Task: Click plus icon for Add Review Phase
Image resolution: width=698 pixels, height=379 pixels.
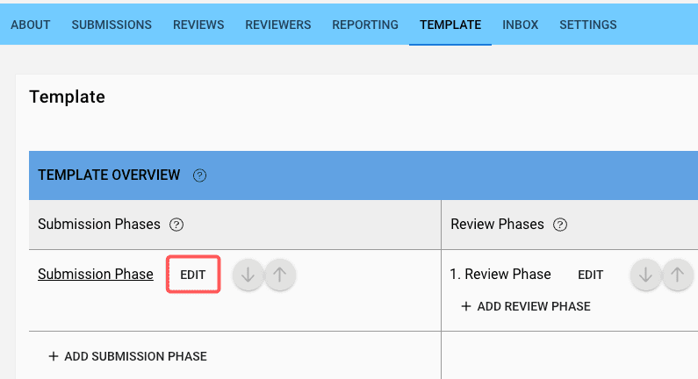Action: click(x=466, y=306)
